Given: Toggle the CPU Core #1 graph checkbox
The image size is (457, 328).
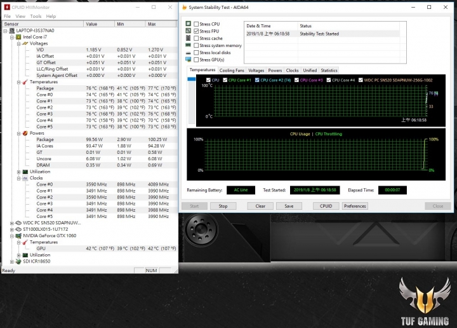Looking at the screenshot, I should pos(225,80).
